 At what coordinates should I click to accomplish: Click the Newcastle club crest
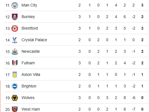[15, 52]
